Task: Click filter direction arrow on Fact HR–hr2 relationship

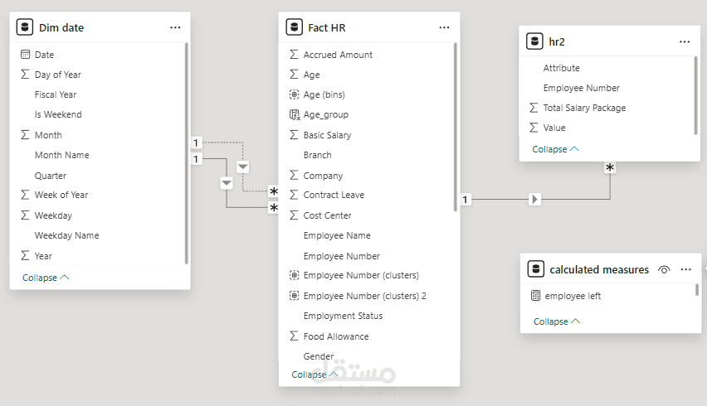Action: click(x=535, y=199)
